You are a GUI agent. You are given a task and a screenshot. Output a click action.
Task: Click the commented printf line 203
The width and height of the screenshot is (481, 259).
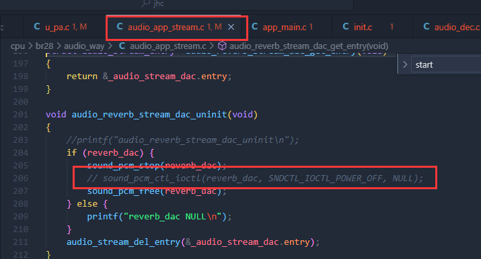click(182, 140)
